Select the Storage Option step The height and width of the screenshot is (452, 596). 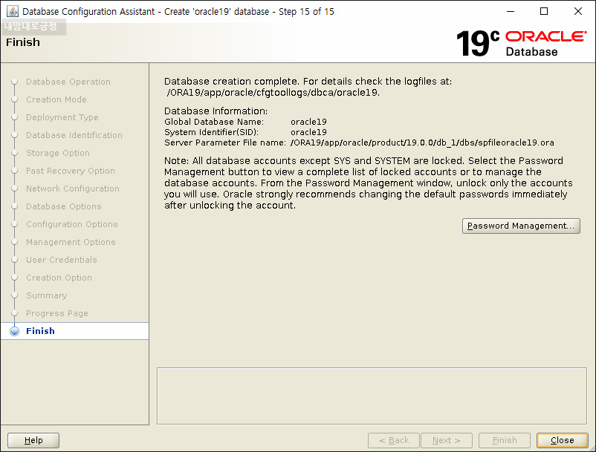coord(58,153)
